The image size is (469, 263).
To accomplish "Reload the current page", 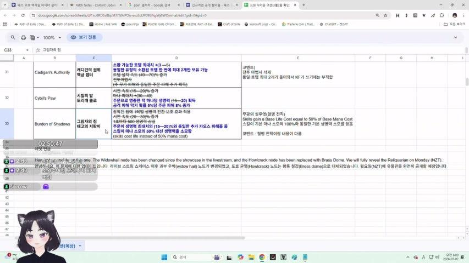I will (23, 15).
